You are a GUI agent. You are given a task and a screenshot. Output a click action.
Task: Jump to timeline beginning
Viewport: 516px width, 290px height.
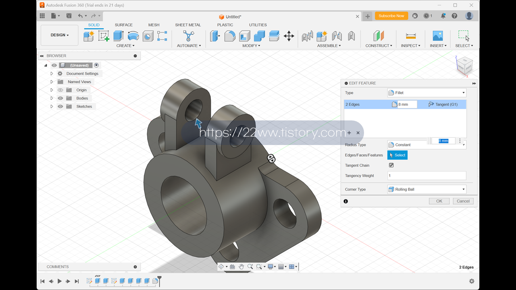[x=42, y=281]
